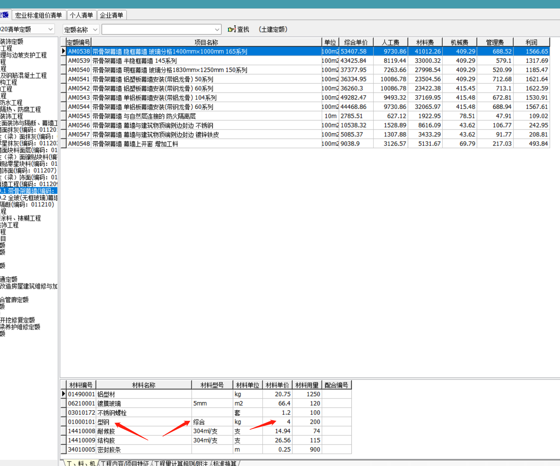Click the 材料用量 column header
The height and width of the screenshot is (466, 560).
click(307, 385)
